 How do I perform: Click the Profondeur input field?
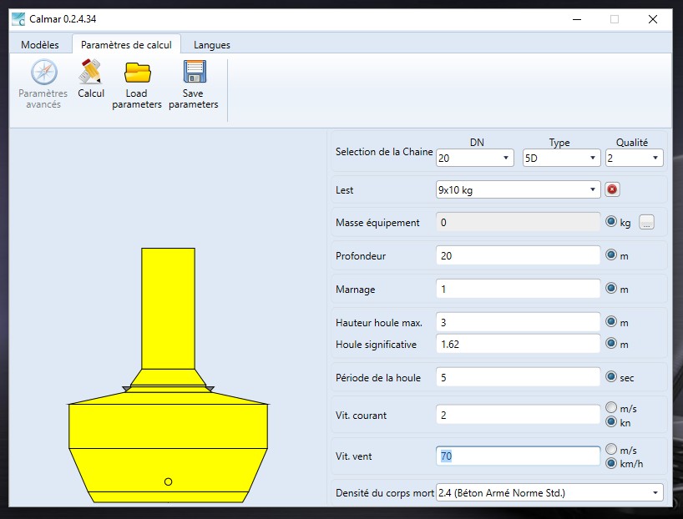517,256
